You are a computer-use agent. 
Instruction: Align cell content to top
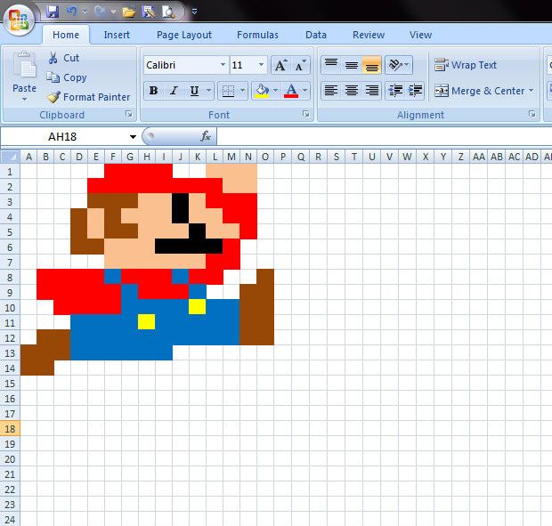pyautogui.click(x=331, y=65)
